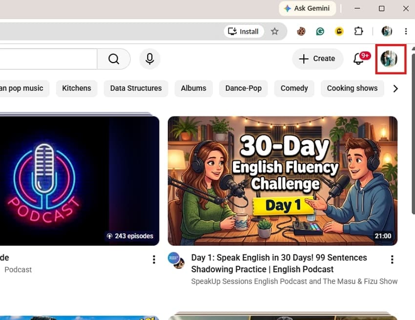Open the cookie extension icon
This screenshot has height=320, width=415.
tap(301, 32)
